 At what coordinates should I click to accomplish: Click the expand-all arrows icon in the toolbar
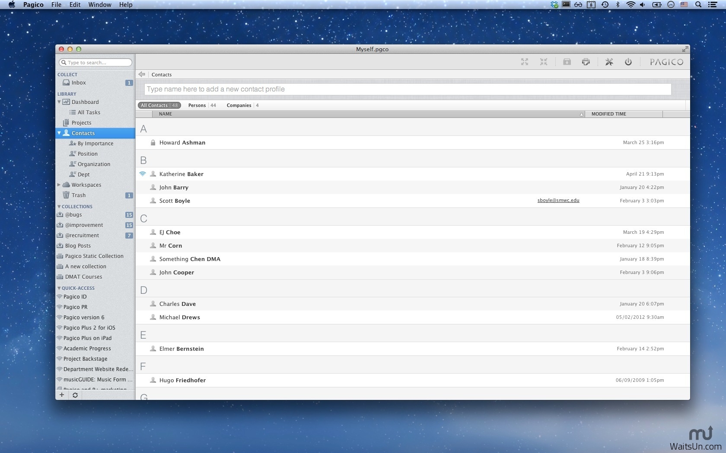(524, 62)
